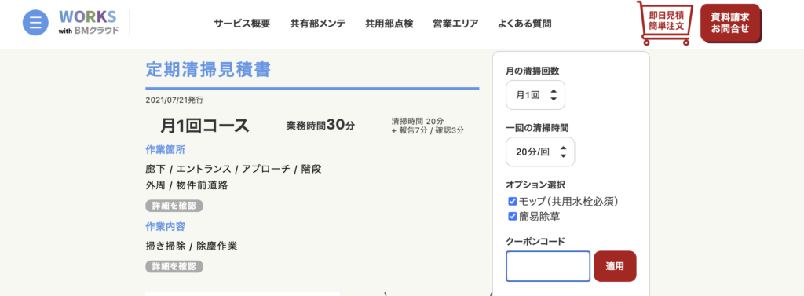This screenshot has width=804, height=296.
Task: Go to 共有部メンテ in navigation
Action: pos(318,24)
